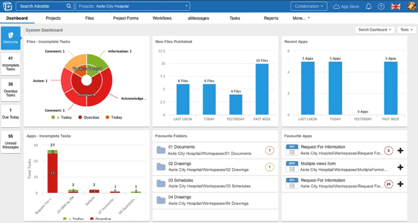Click the 35 Overdue Tasks tile
Screen dimensions: 418x223
coord(11,89)
